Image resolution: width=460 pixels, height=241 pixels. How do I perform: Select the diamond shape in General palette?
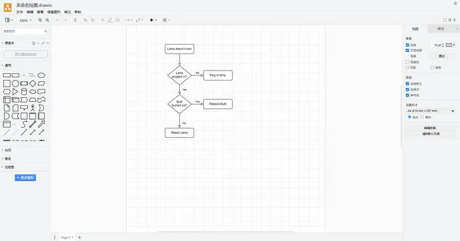[33, 83]
